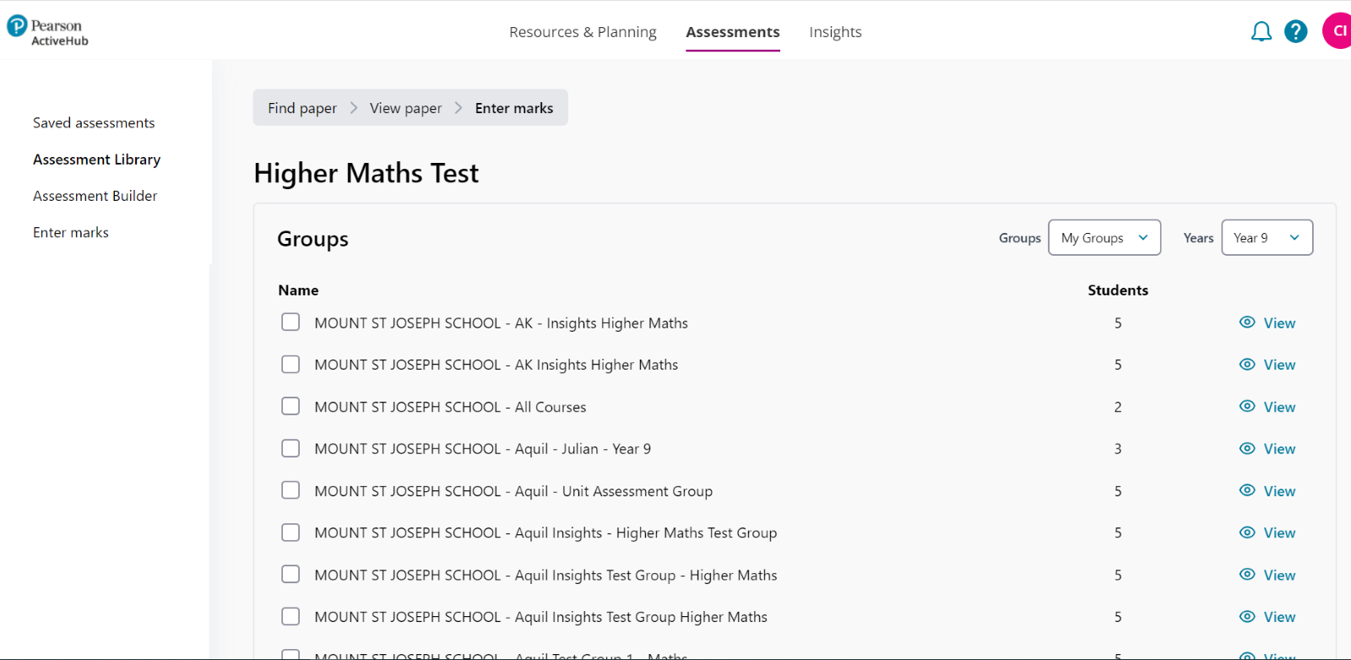Click the Pearson ActiveHub logo
The width and height of the screenshot is (1351, 660).
point(47,32)
